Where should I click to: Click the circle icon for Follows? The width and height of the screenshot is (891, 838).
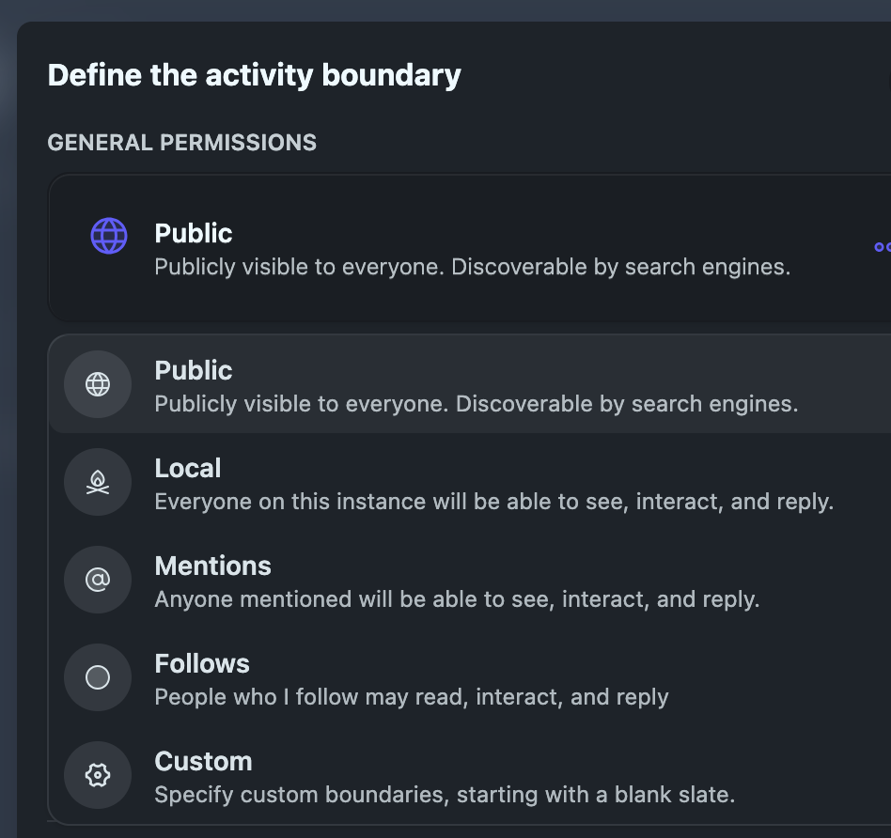[x=98, y=677]
